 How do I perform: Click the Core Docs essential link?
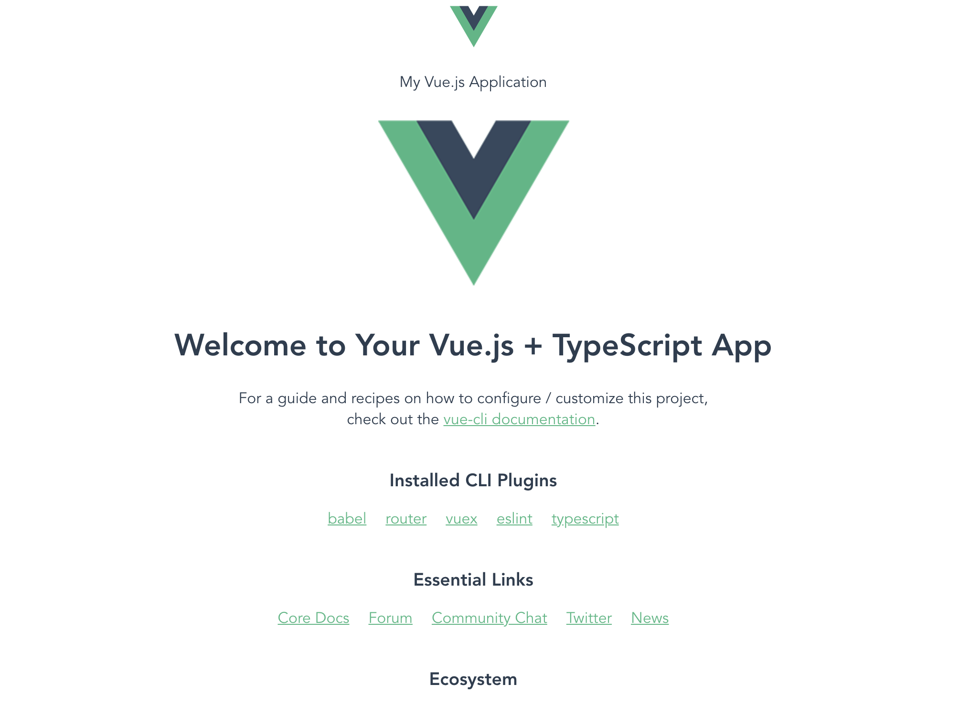[x=313, y=618]
